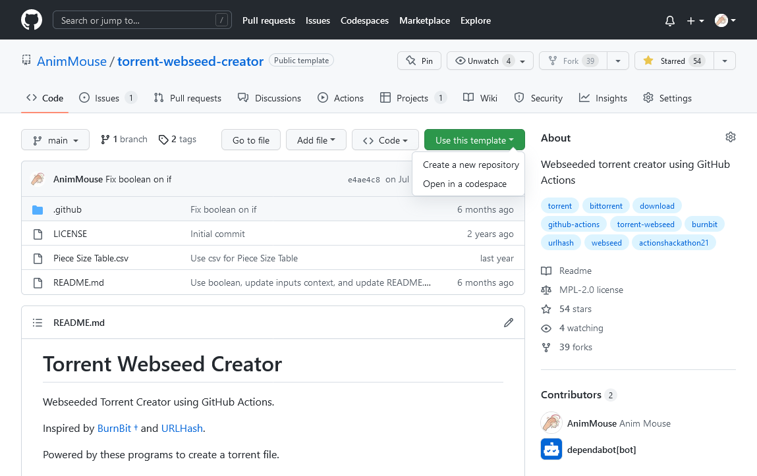Screen dimensions: 757x476
Task: Open README.md in the file list
Action: pos(78,282)
